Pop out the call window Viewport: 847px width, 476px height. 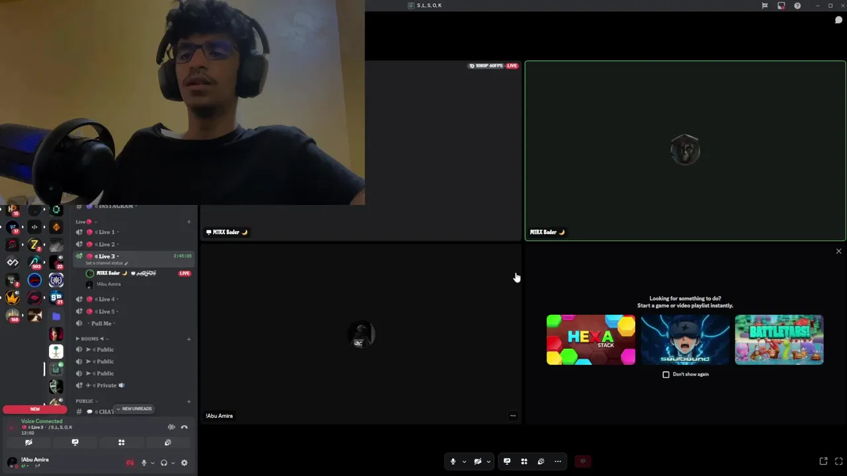point(823,461)
